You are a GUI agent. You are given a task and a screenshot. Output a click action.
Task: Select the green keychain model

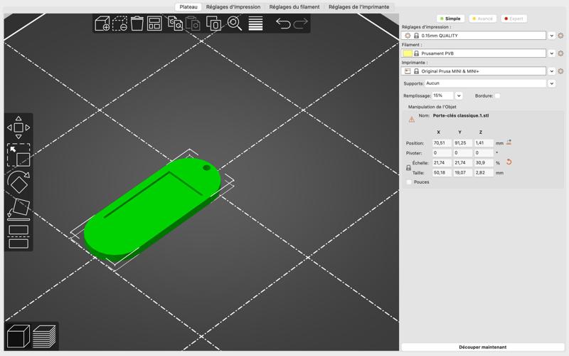152,209
